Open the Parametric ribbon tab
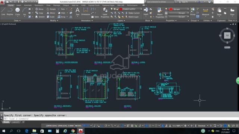239x134 pixels. point(39,5)
